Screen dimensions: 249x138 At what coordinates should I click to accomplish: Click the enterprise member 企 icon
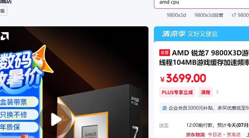[x=164, y=108]
